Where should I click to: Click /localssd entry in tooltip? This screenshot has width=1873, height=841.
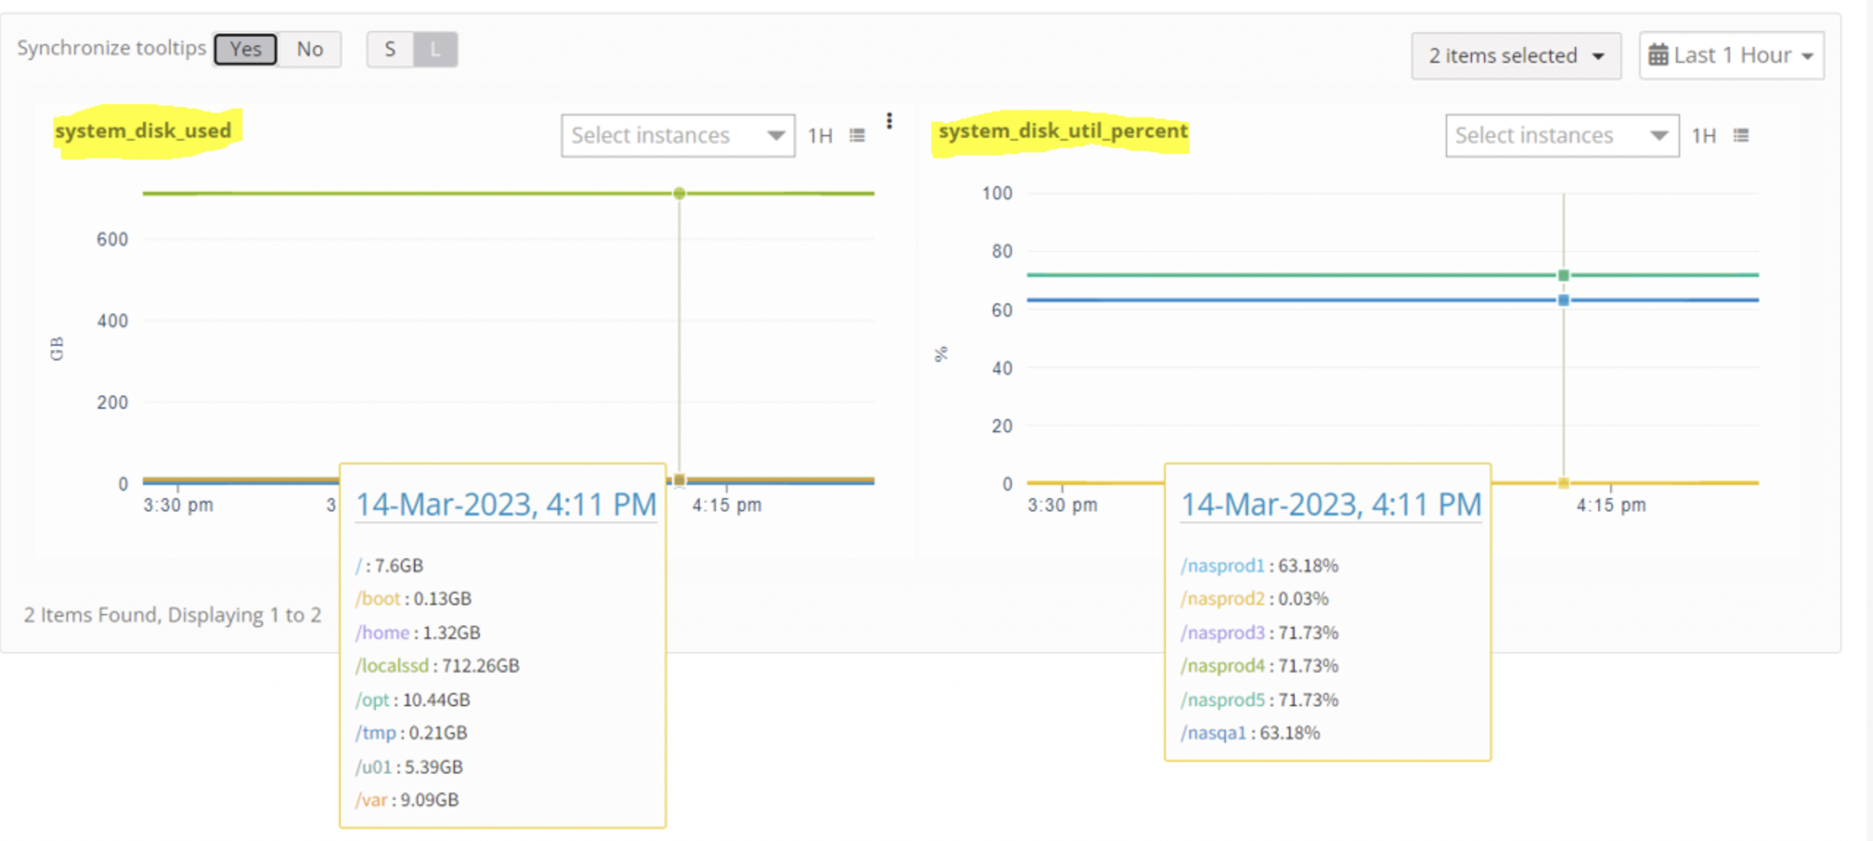tap(393, 665)
